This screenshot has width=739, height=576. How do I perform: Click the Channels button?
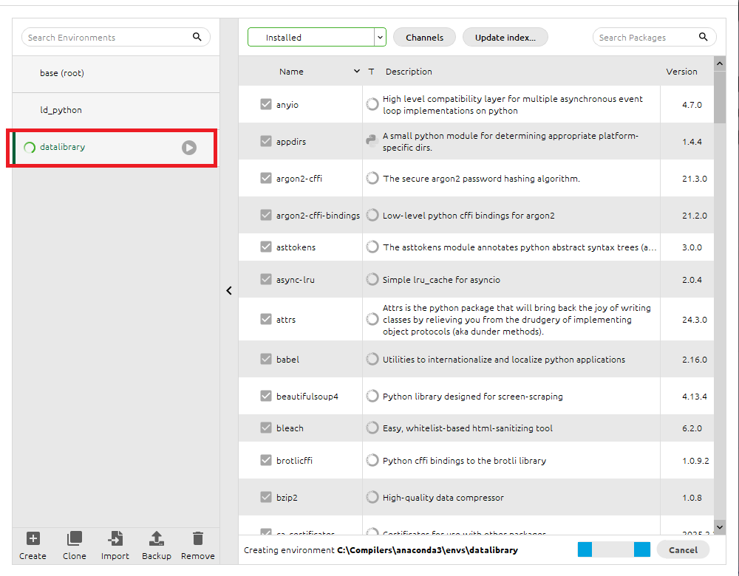tap(424, 37)
